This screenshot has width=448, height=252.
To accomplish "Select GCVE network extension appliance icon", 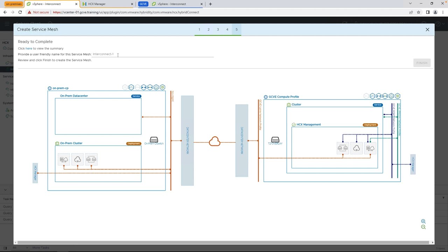I will click(343, 148).
